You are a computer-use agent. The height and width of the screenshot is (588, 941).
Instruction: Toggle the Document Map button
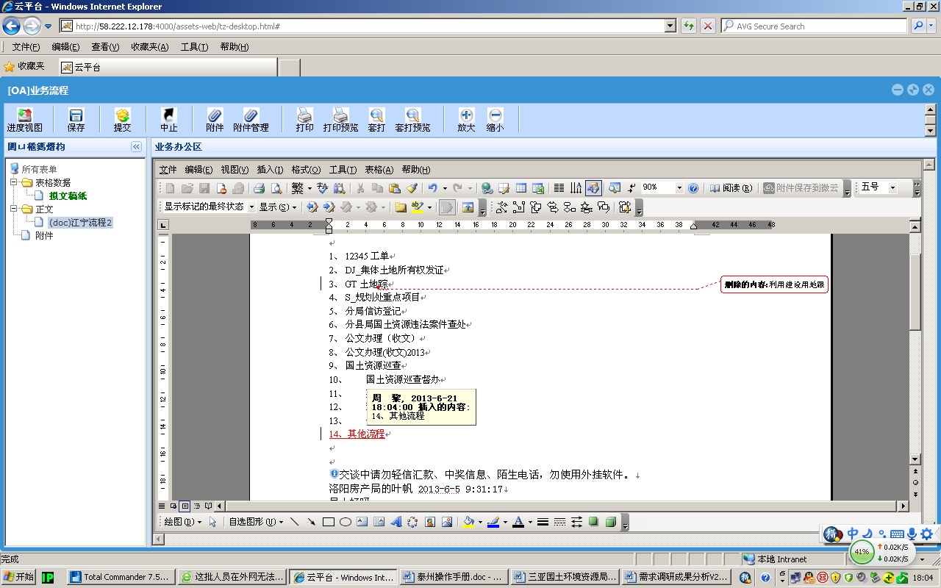click(x=614, y=188)
